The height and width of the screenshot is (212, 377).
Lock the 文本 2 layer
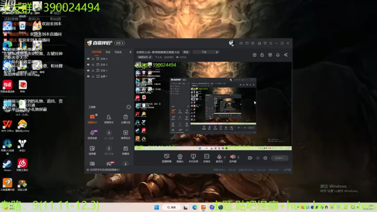(93, 65)
